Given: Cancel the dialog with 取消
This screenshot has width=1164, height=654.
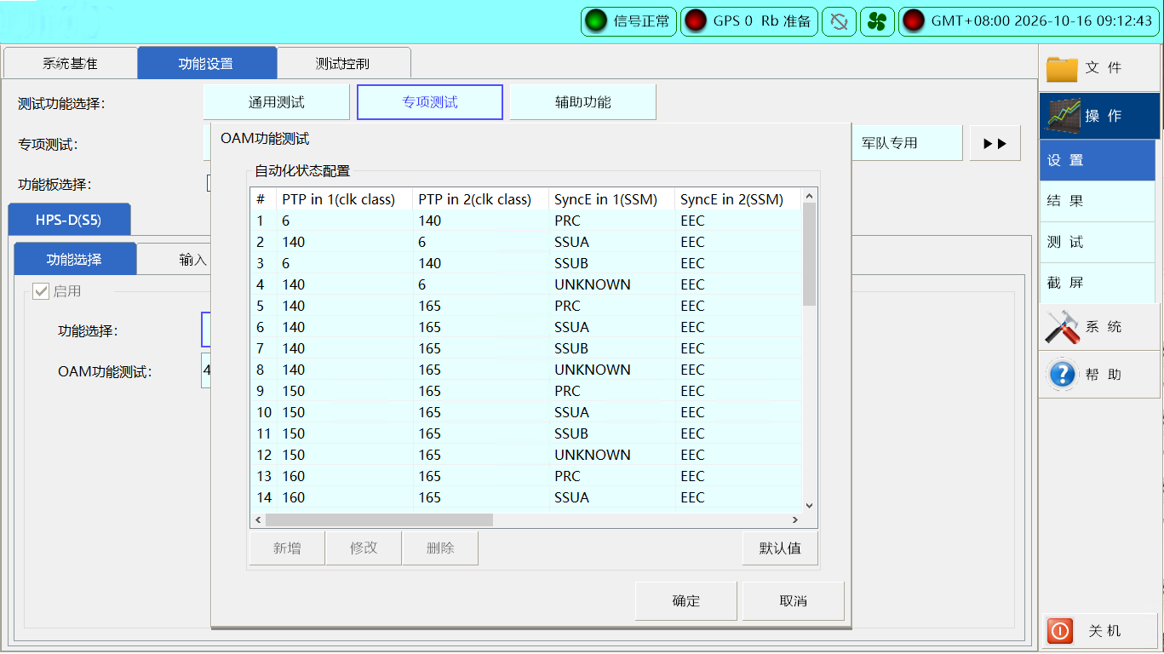Looking at the screenshot, I should pos(793,601).
